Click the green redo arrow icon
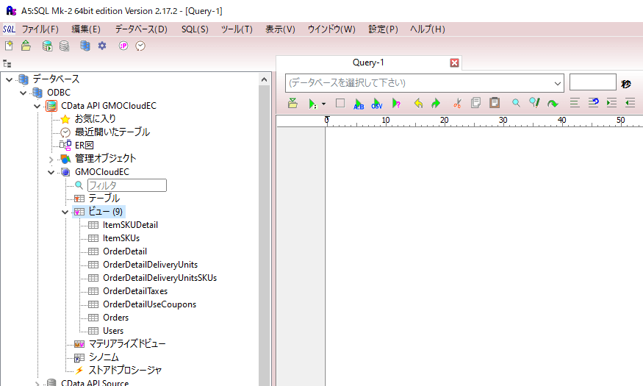The width and height of the screenshot is (643, 386). coord(436,104)
